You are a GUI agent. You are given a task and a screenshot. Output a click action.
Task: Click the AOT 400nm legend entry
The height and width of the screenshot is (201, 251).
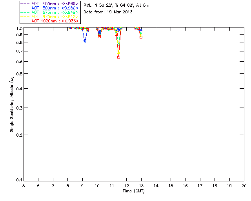coord(49,4)
